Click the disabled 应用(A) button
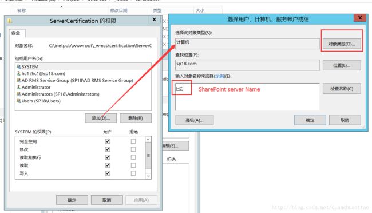372x213 pixels. [141, 200]
